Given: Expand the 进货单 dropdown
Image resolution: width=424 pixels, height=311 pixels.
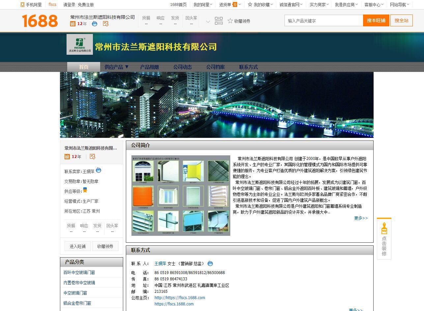Looking at the screenshot, I should [x=230, y=5].
